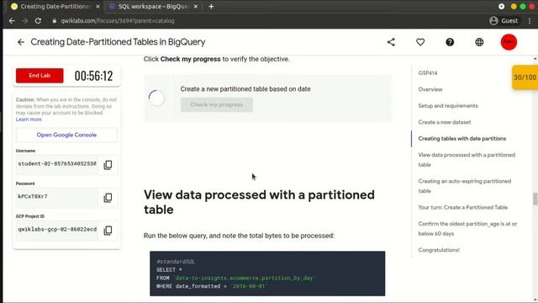Close the Creating Date-Partitioned tab
The width and height of the screenshot is (538, 303).
click(x=98, y=7)
